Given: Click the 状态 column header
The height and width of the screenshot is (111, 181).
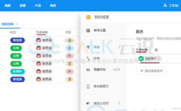Looking at the screenshot, I should tap(13, 32).
